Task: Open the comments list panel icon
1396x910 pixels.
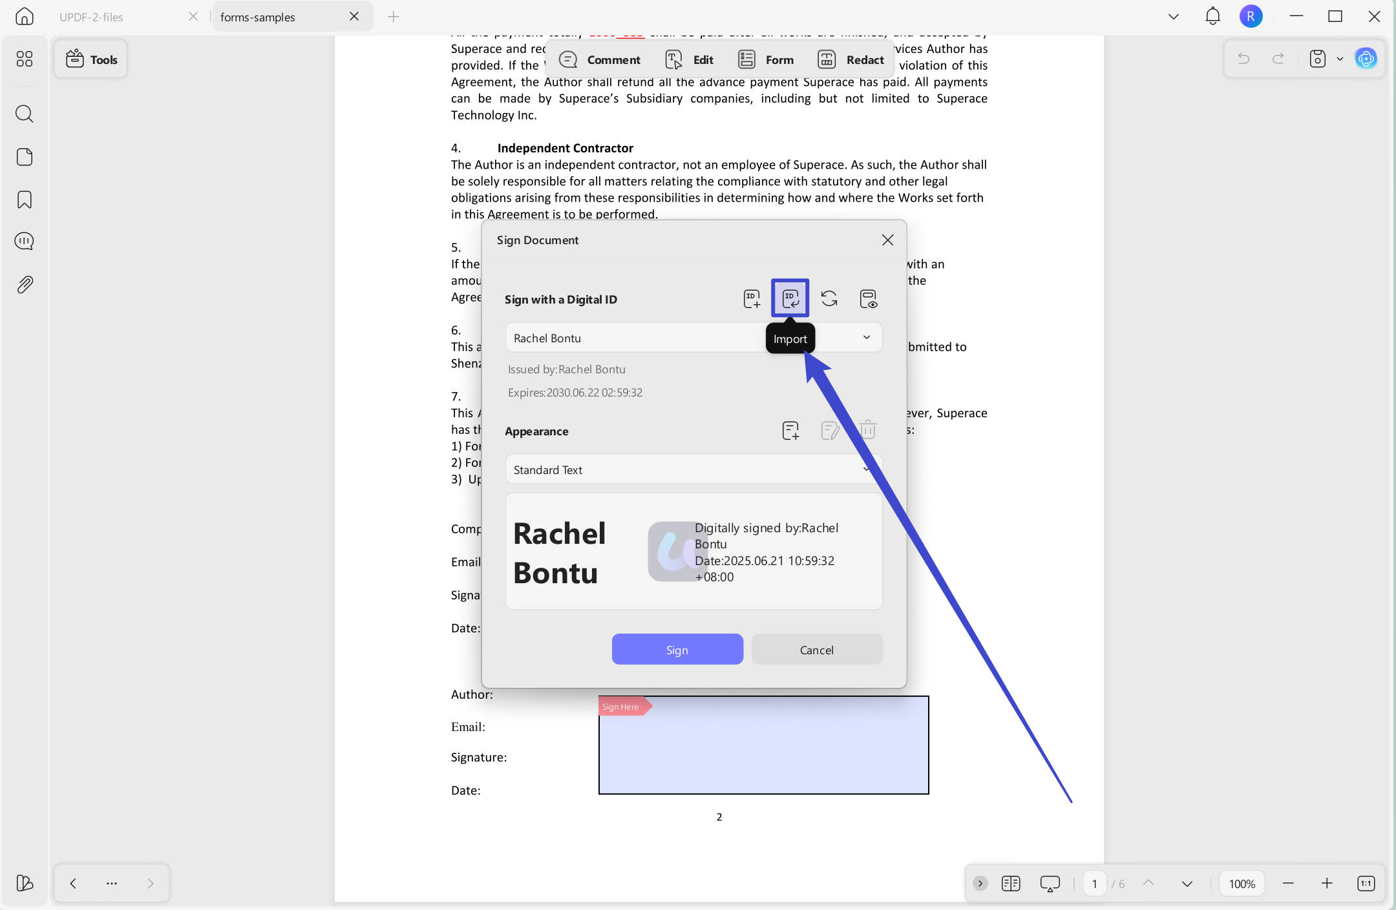Action: 25,242
